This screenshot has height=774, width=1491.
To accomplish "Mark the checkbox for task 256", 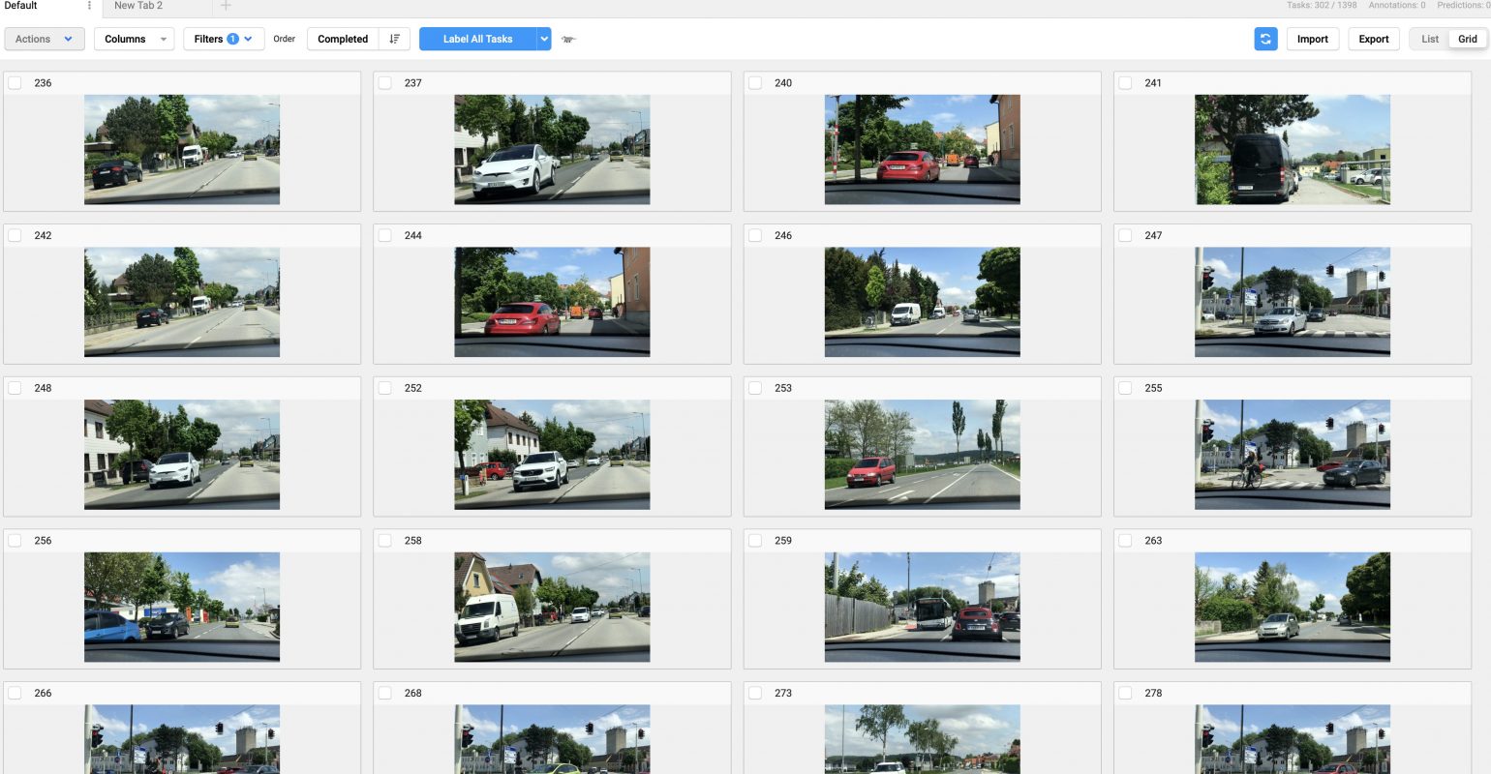I will tap(15, 541).
